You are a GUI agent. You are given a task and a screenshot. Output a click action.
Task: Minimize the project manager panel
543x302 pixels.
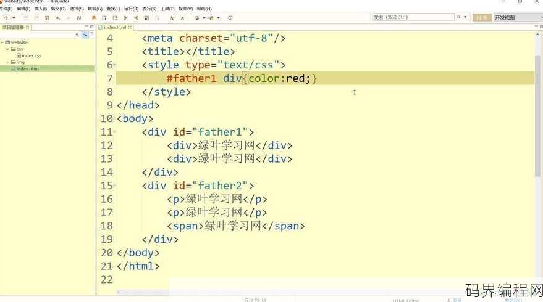[86, 27]
